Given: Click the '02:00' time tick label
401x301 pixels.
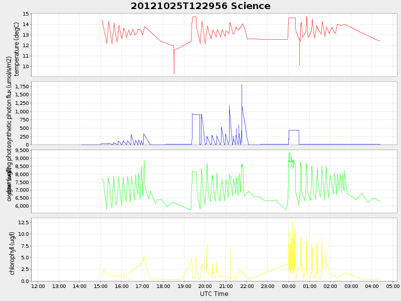Looking at the screenshot, I should 330,286.
